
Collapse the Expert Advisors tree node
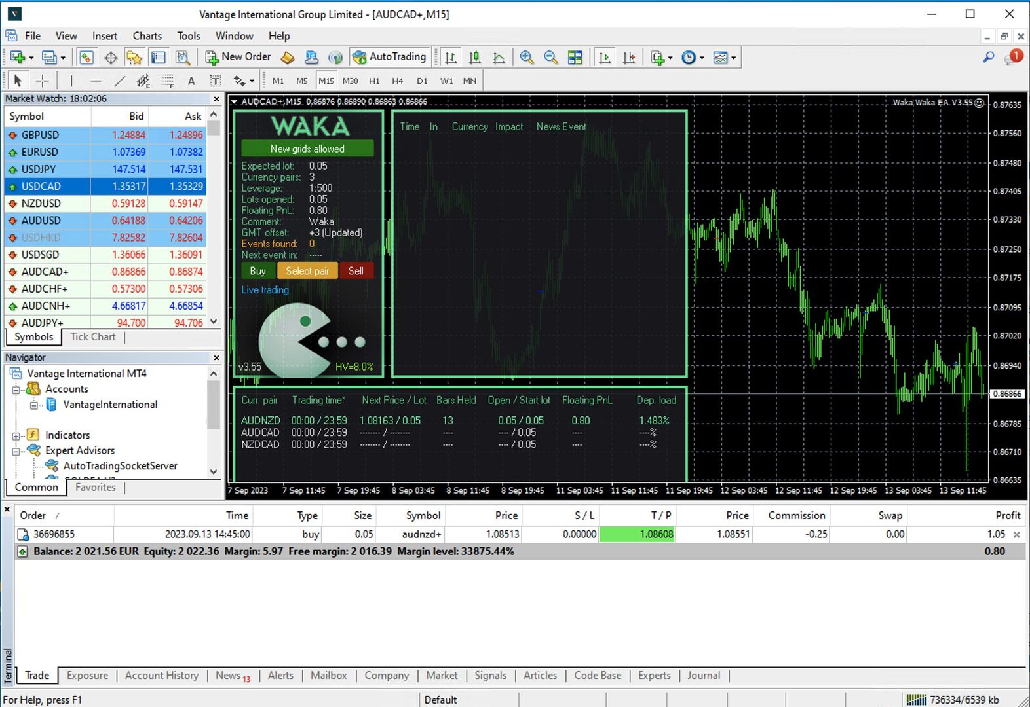point(16,451)
